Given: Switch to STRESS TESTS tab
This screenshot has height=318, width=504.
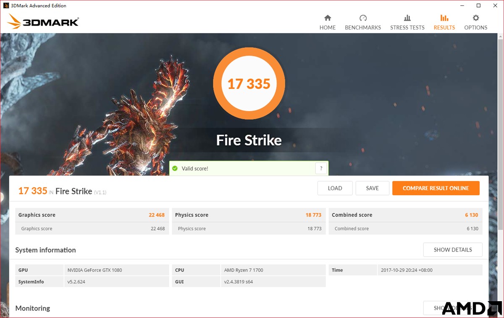Looking at the screenshot, I should (x=407, y=22).
